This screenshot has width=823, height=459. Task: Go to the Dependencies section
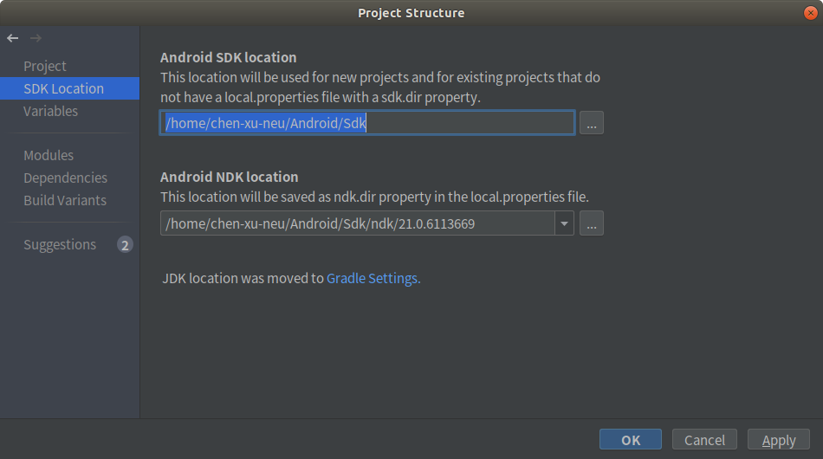65,178
